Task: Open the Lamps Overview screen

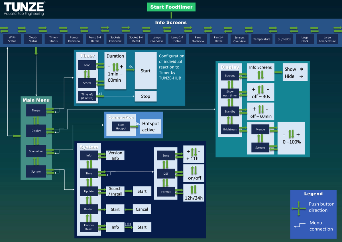Action: click(x=157, y=39)
